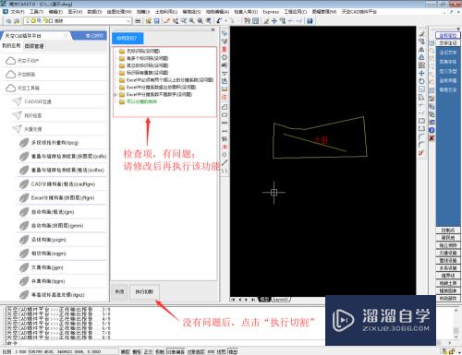Toggle 模型 model space button in status bar
Image resolution: width=462 pixels, height=355 pixels.
coord(233,351)
